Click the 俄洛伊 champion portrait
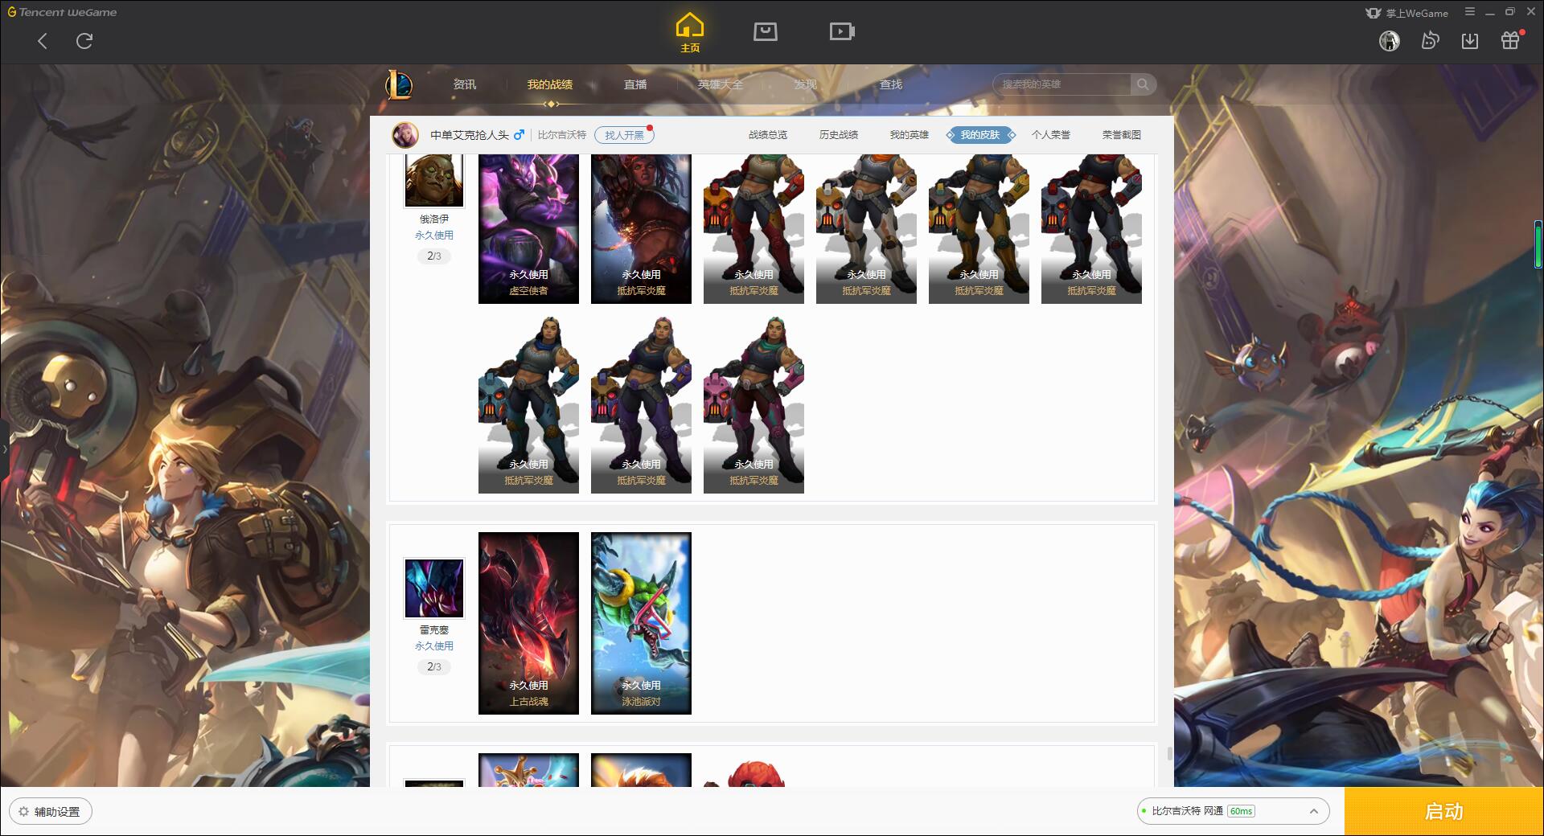The height and width of the screenshot is (836, 1544). coord(434,181)
